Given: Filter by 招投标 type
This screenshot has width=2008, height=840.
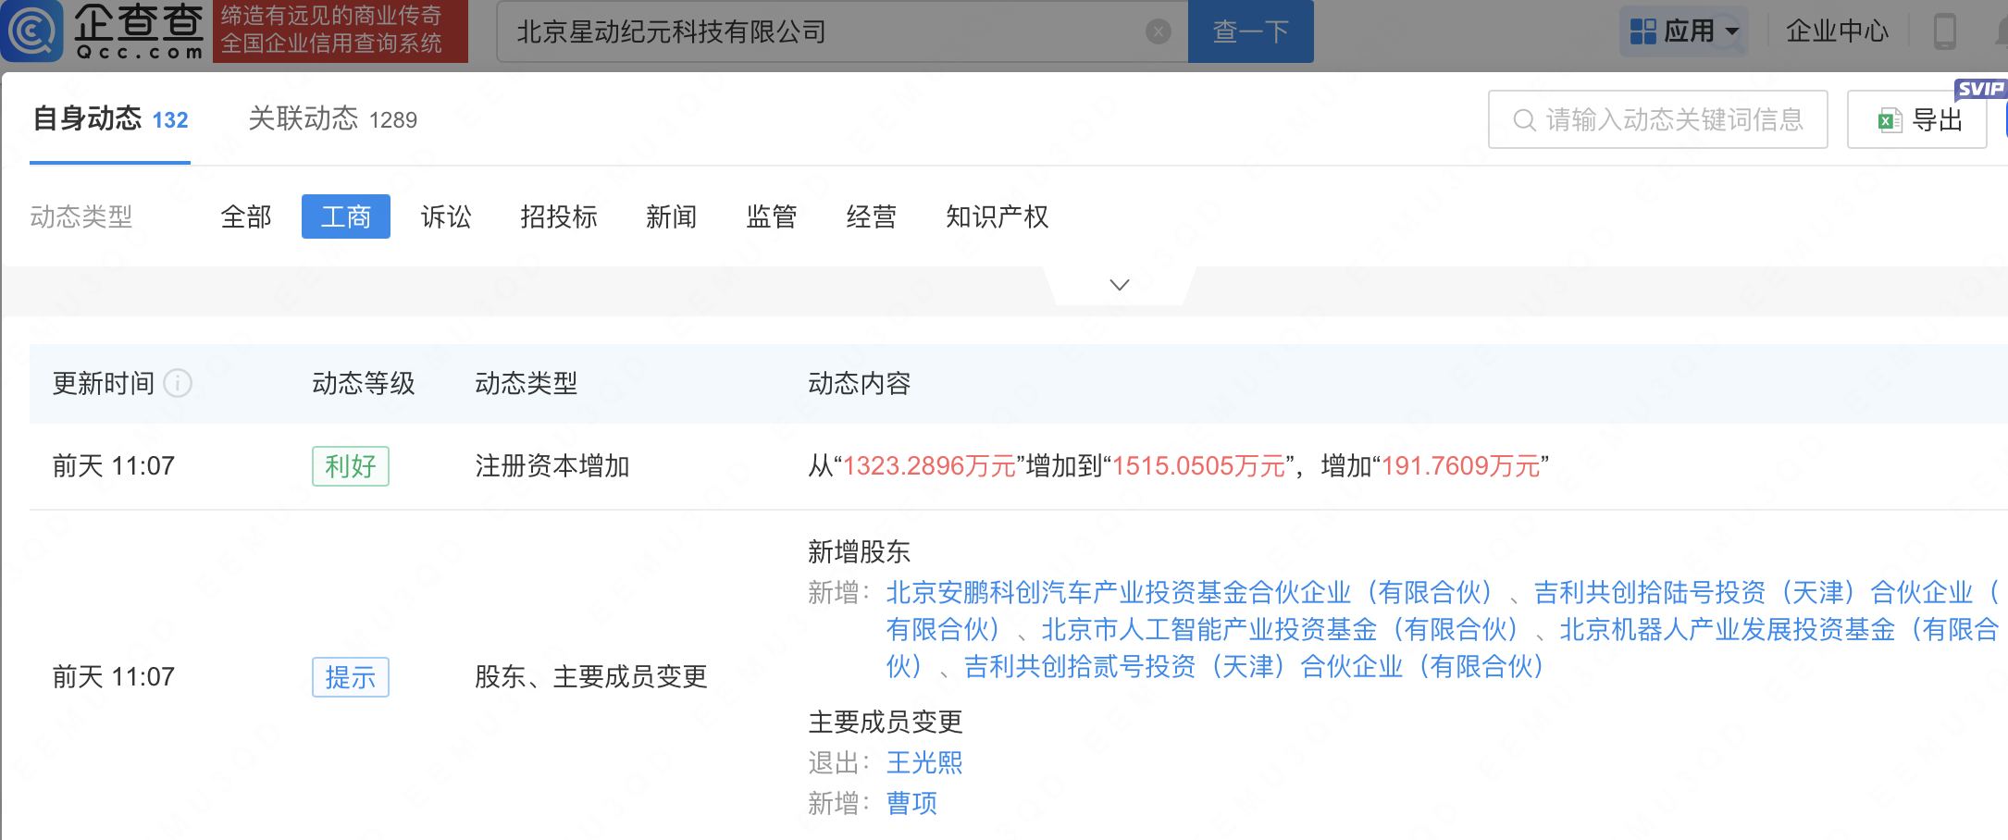Looking at the screenshot, I should [558, 217].
